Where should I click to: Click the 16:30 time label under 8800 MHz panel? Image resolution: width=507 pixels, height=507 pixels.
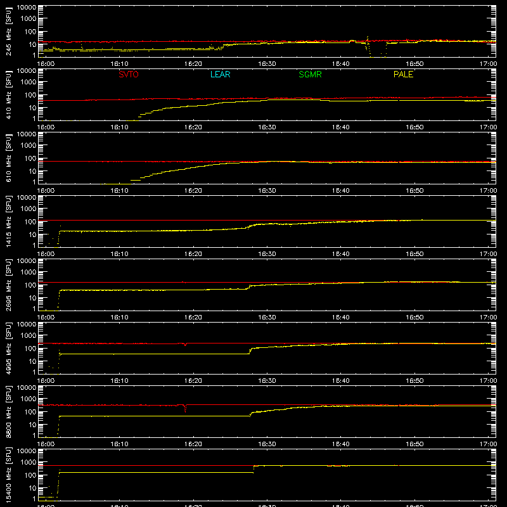(267, 444)
